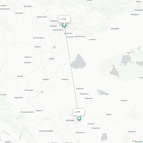
Task: Click the QOM city label
Action: (51, 59)
